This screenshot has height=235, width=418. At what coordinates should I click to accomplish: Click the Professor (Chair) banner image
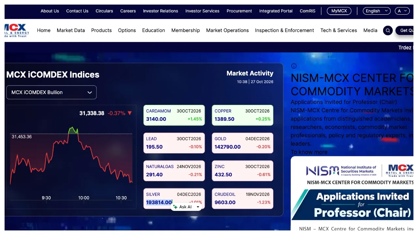pyautogui.click(x=352, y=193)
